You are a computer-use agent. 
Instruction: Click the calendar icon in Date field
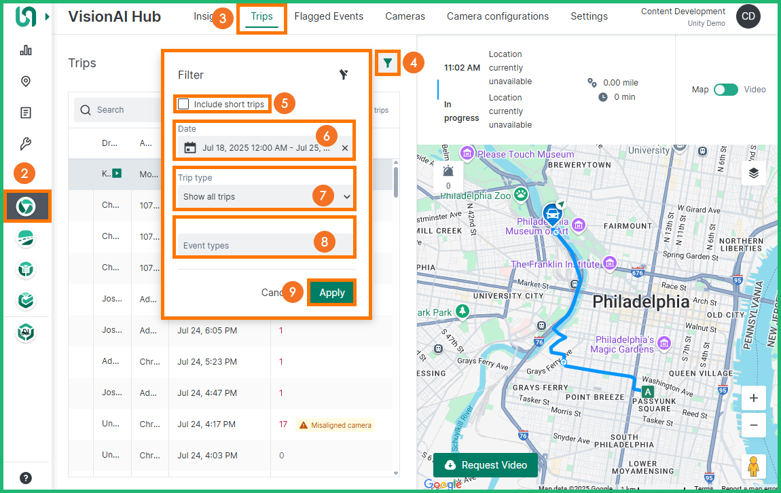(x=190, y=148)
